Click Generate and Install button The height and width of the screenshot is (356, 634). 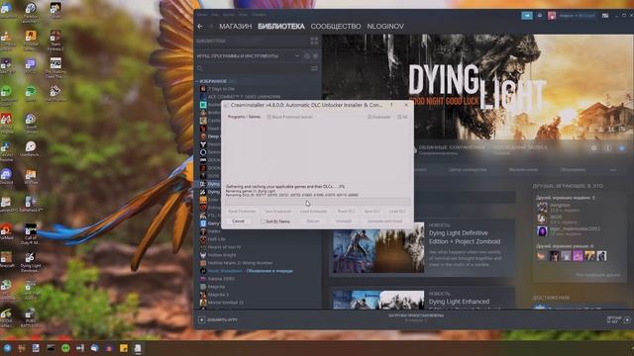point(385,222)
